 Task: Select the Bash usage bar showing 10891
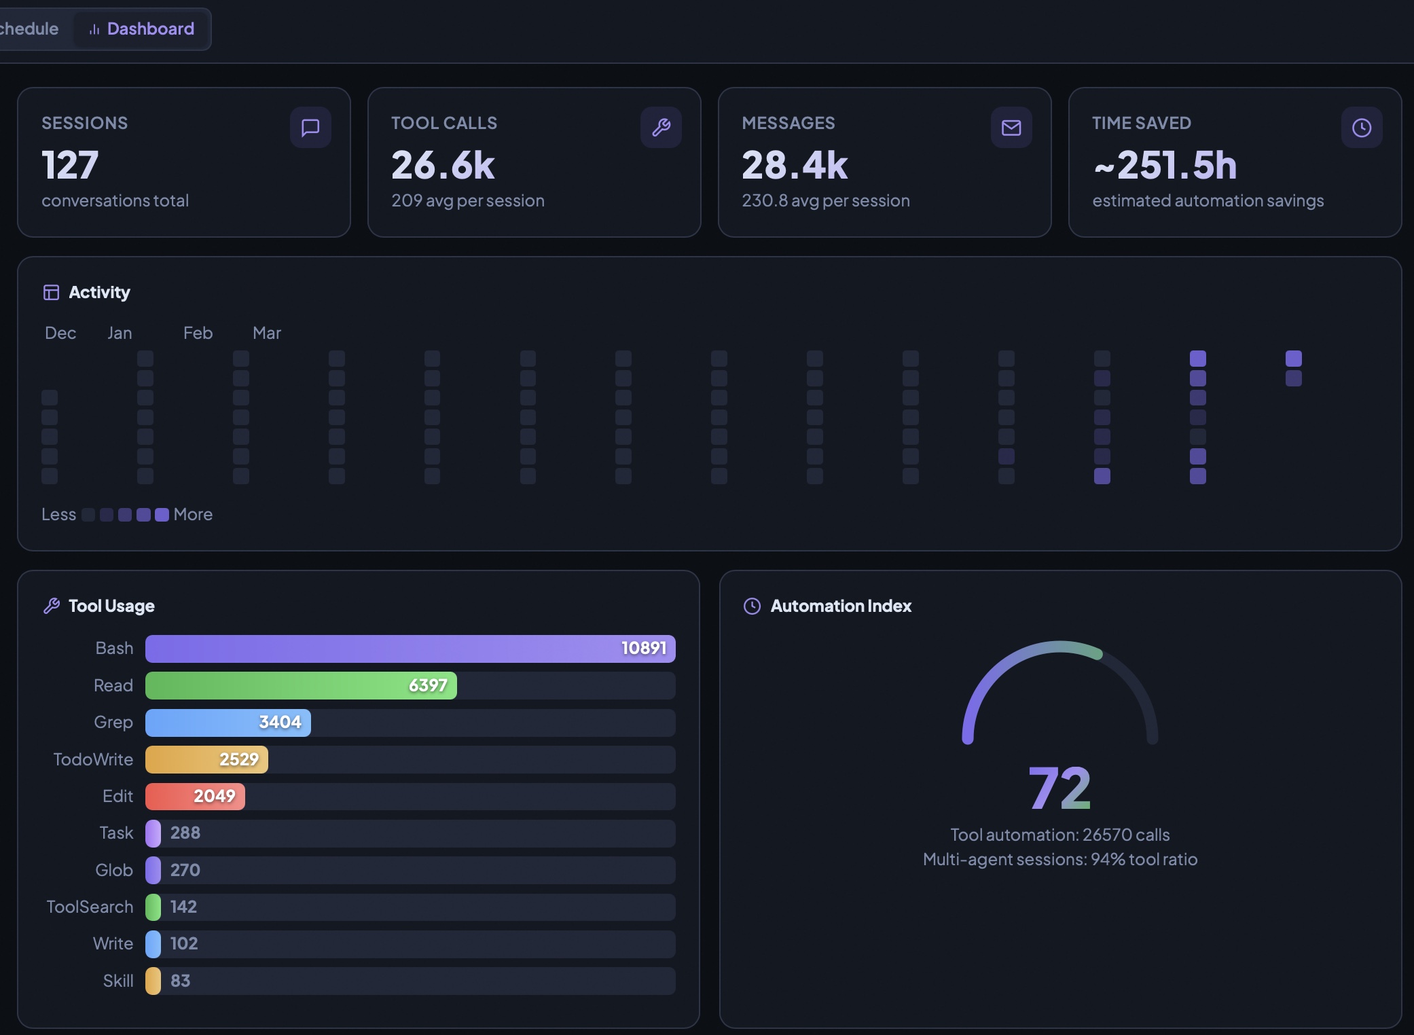point(410,649)
